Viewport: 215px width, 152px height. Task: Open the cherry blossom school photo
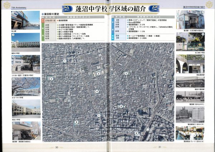(x=26, y=86)
